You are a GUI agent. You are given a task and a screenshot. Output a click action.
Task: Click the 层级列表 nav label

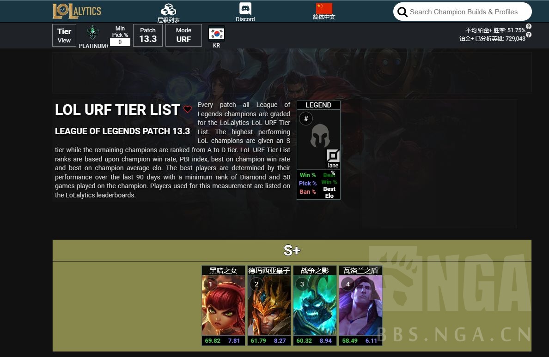[x=168, y=20]
